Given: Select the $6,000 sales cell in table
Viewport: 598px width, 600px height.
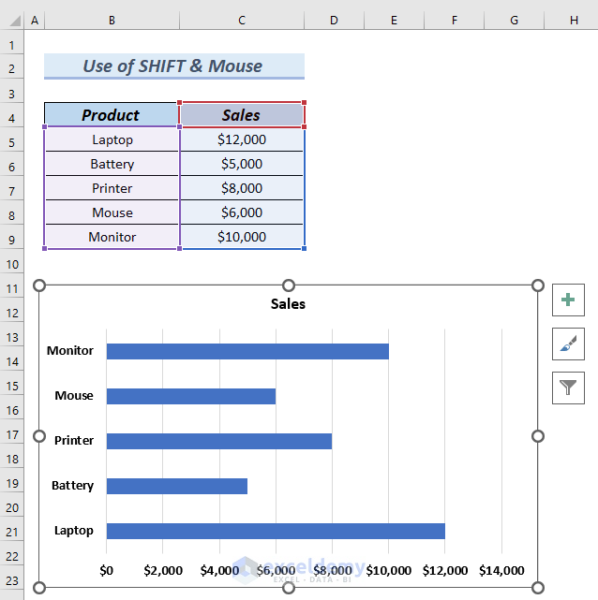Looking at the screenshot, I should click(x=242, y=212).
